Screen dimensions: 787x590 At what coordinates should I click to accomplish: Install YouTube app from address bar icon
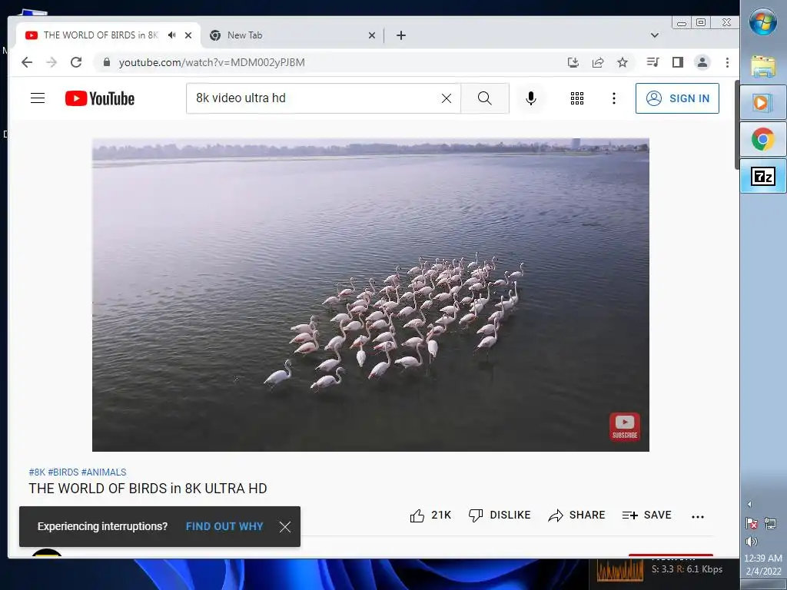coord(573,62)
